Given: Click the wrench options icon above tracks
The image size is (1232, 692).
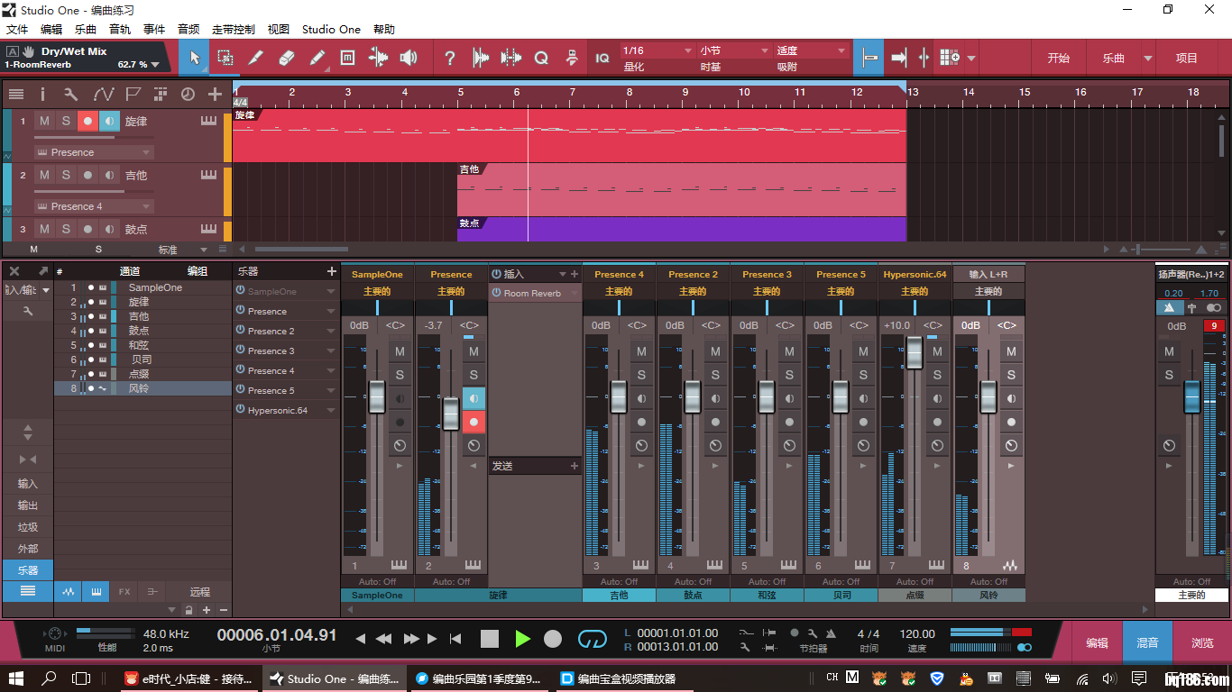Looking at the screenshot, I should pyautogui.click(x=70, y=94).
